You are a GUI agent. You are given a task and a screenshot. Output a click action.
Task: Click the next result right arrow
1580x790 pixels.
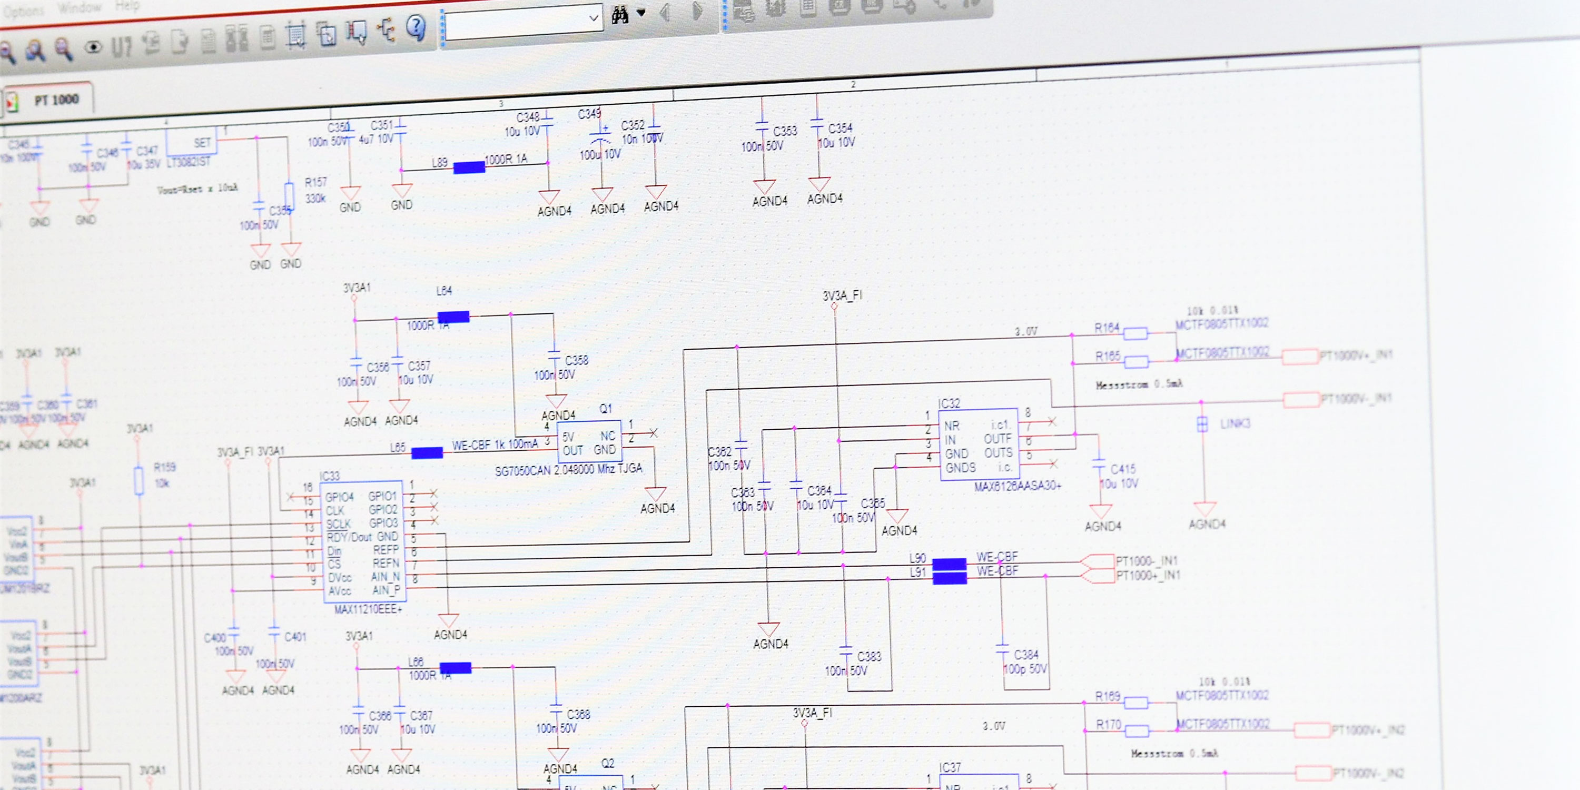(x=697, y=11)
